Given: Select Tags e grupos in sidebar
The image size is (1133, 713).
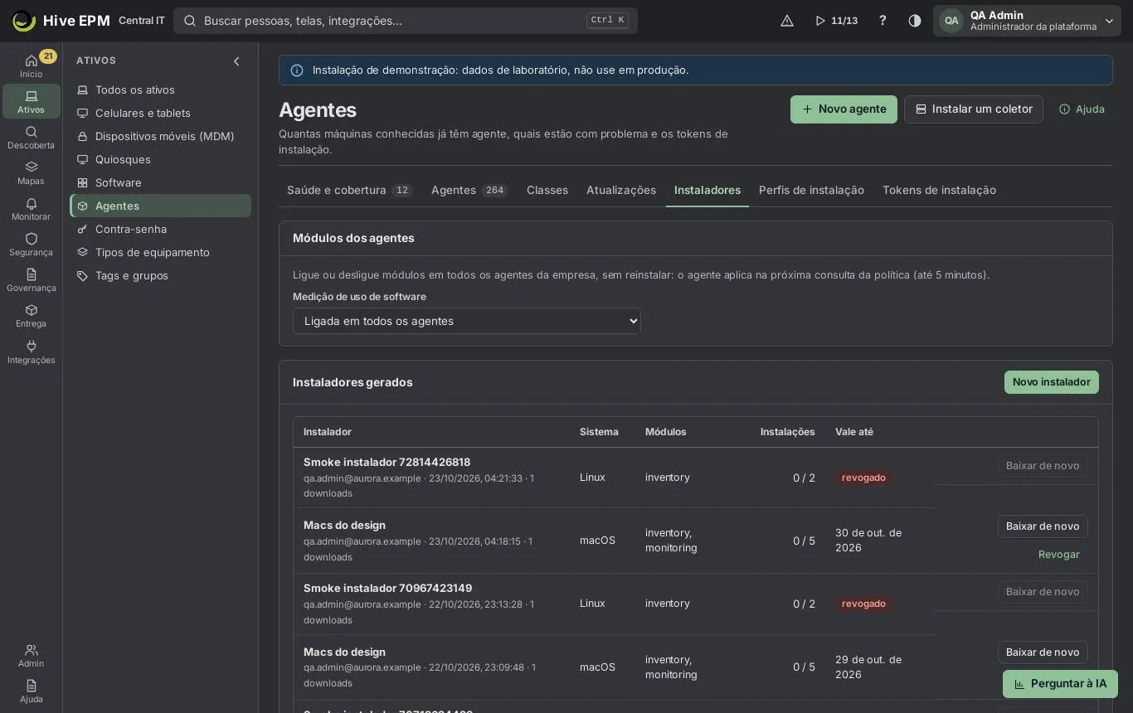Looking at the screenshot, I should [x=160, y=275].
